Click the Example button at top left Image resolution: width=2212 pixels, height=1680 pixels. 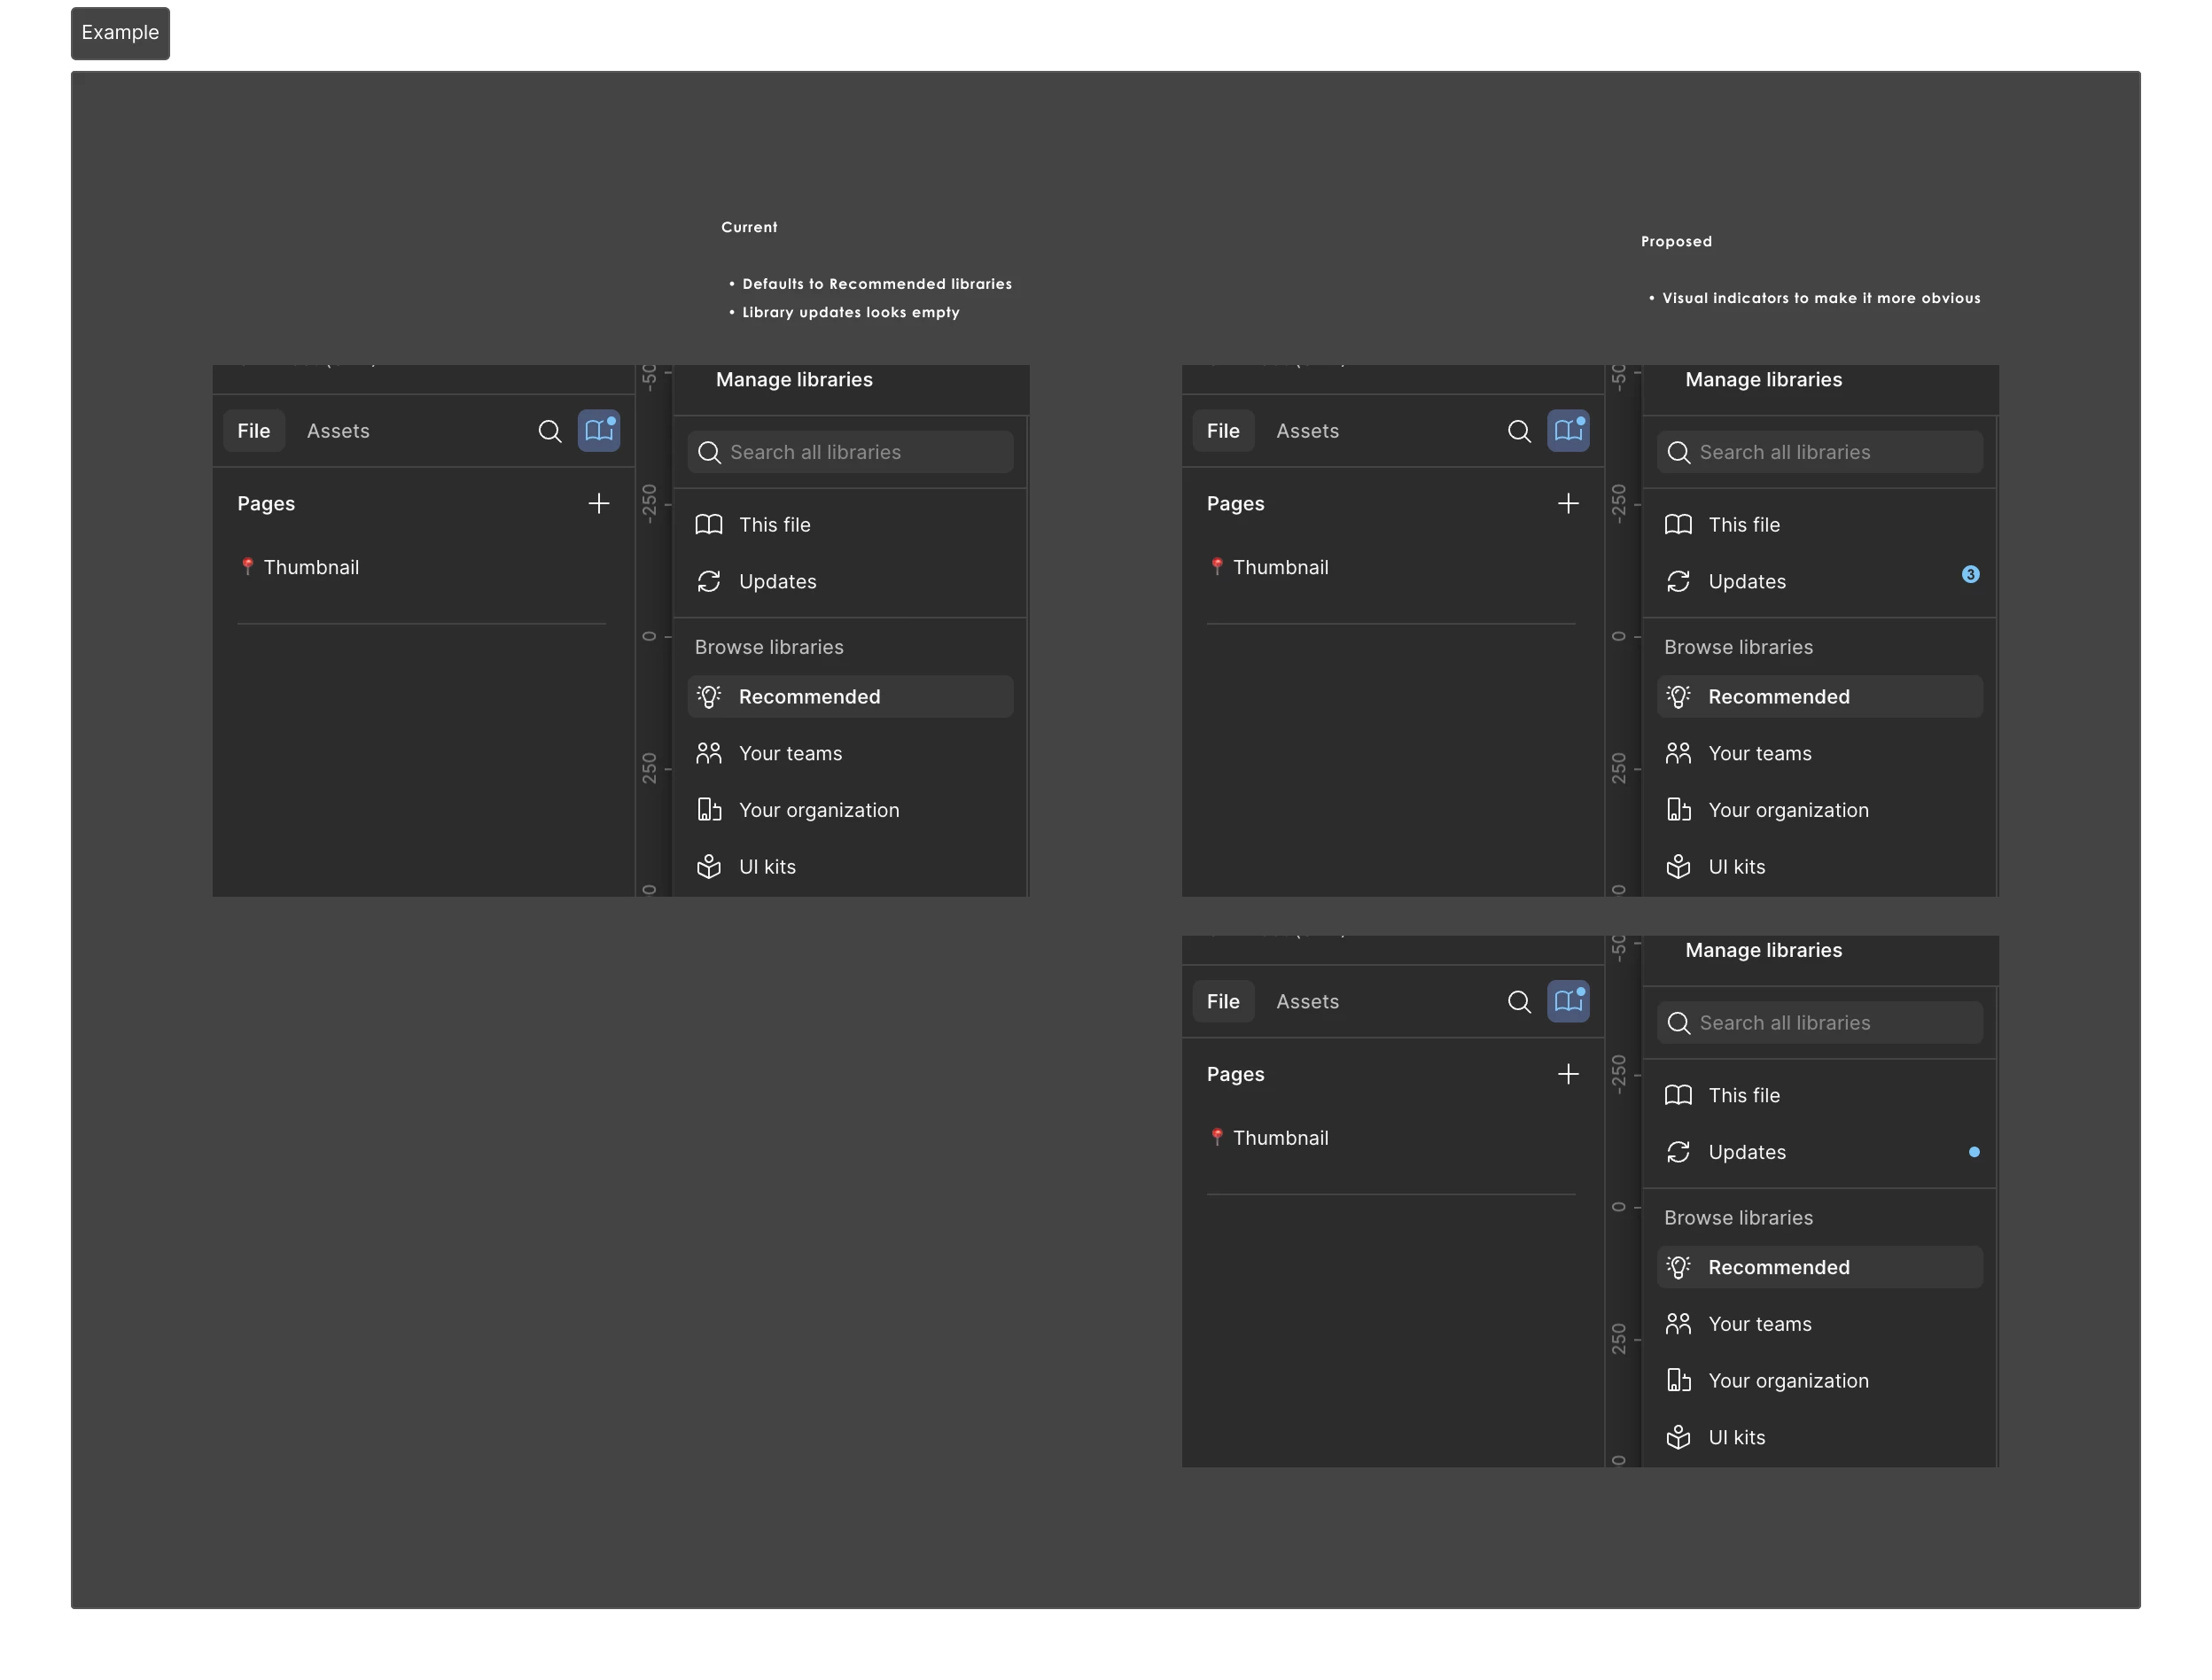120,34
